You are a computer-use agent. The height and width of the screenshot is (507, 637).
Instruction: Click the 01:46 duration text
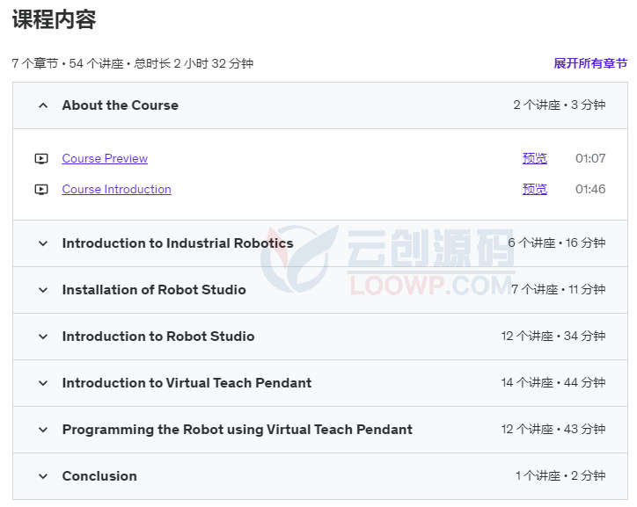pyautogui.click(x=590, y=189)
